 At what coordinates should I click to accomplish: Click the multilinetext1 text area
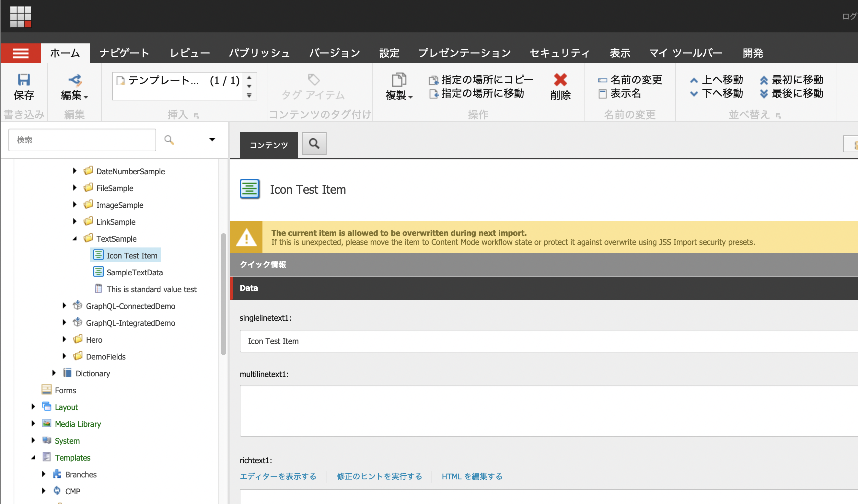point(549,410)
